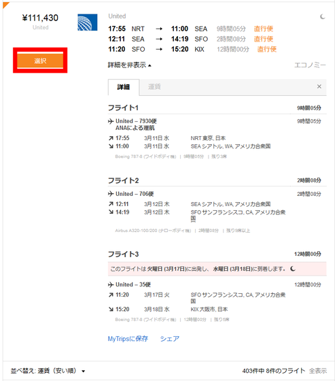Screen dimensions: 335x381
Task: Switch to the 運賃 tab
Action: coord(154,87)
